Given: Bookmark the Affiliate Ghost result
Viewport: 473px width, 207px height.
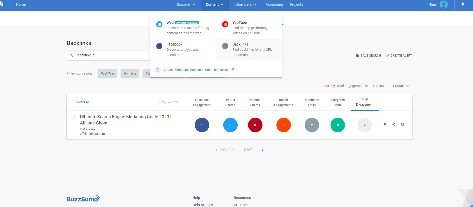Looking at the screenshot, I should 385,124.
